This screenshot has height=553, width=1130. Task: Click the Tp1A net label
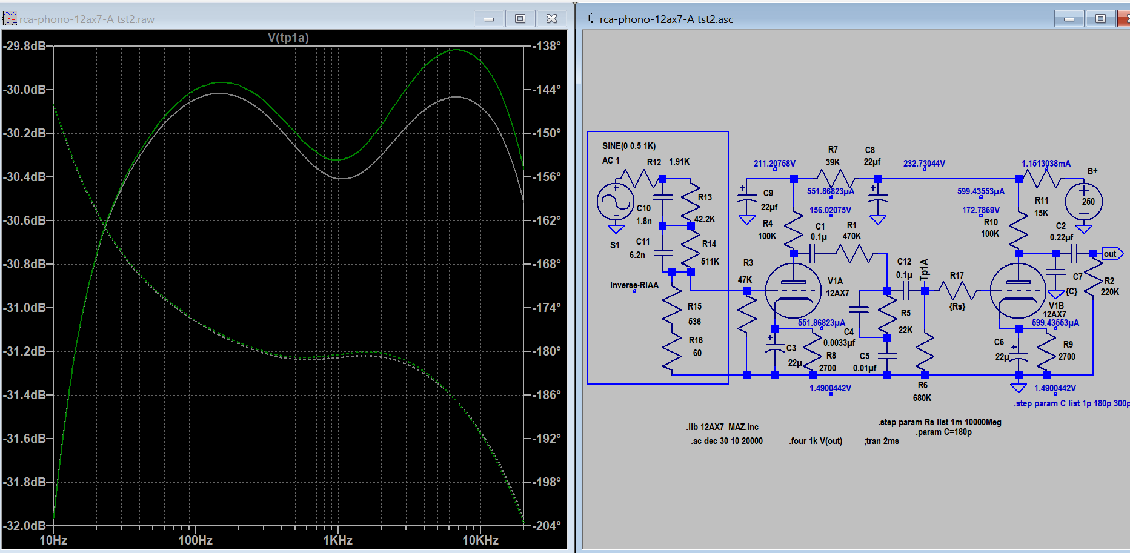pos(924,270)
